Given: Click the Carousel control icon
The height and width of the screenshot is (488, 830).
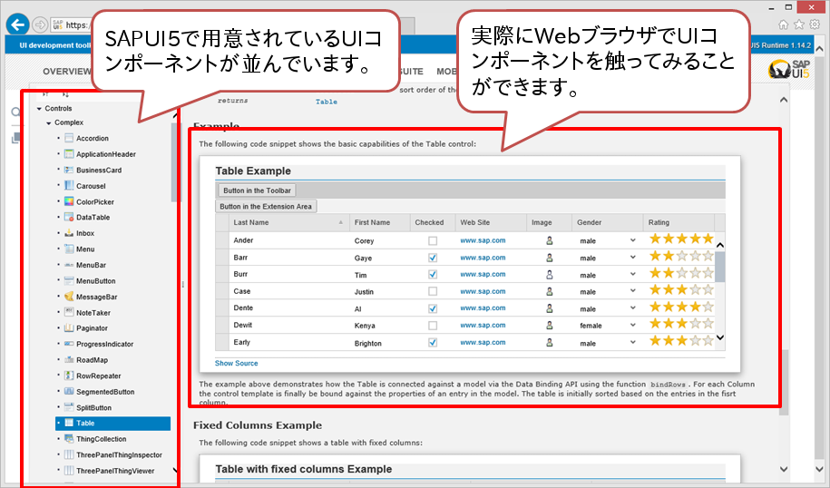Looking at the screenshot, I should coord(69,186).
